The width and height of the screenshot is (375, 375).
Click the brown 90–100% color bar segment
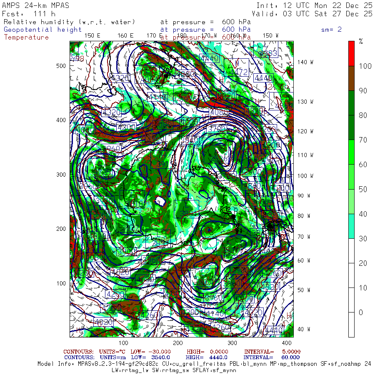click(x=351, y=78)
